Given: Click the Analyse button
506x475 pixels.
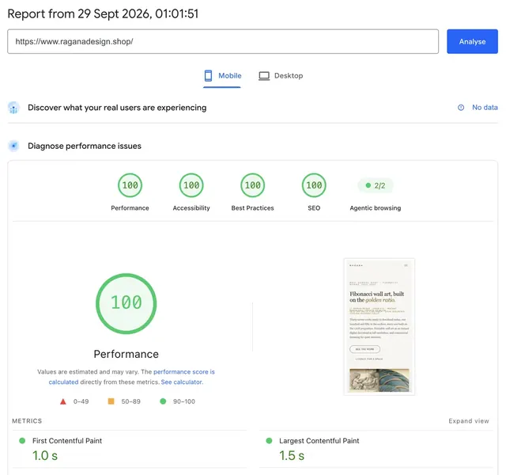Looking at the screenshot, I should click(472, 41).
